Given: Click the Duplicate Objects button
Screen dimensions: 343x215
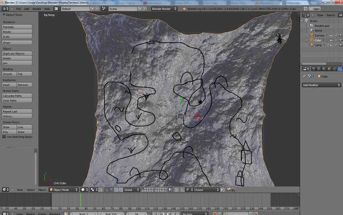Looking at the screenshot, I should [x=17, y=54].
